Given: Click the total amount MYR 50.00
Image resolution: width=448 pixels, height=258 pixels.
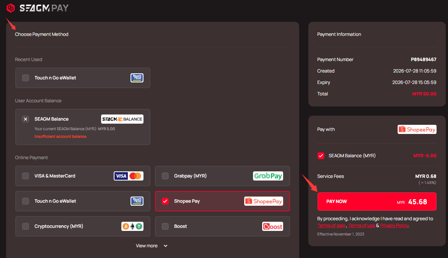Looking at the screenshot, I should pyautogui.click(x=424, y=94).
